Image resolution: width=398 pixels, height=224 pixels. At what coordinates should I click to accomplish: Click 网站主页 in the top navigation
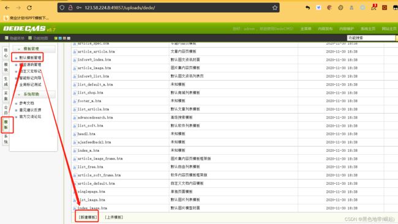pos(389,29)
